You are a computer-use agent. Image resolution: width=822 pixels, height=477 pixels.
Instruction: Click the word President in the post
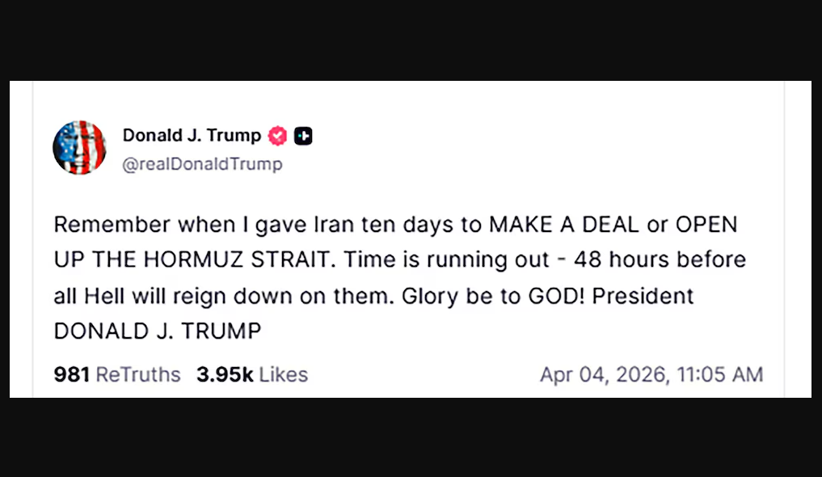coord(643,295)
